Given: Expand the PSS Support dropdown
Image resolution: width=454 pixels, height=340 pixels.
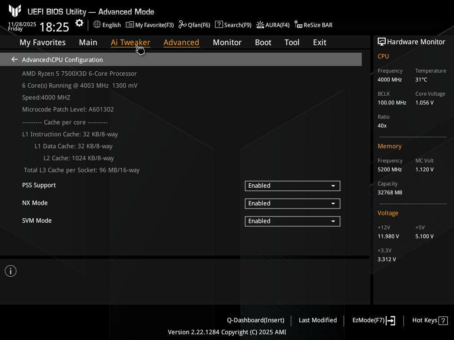Looking at the screenshot, I should (x=292, y=186).
